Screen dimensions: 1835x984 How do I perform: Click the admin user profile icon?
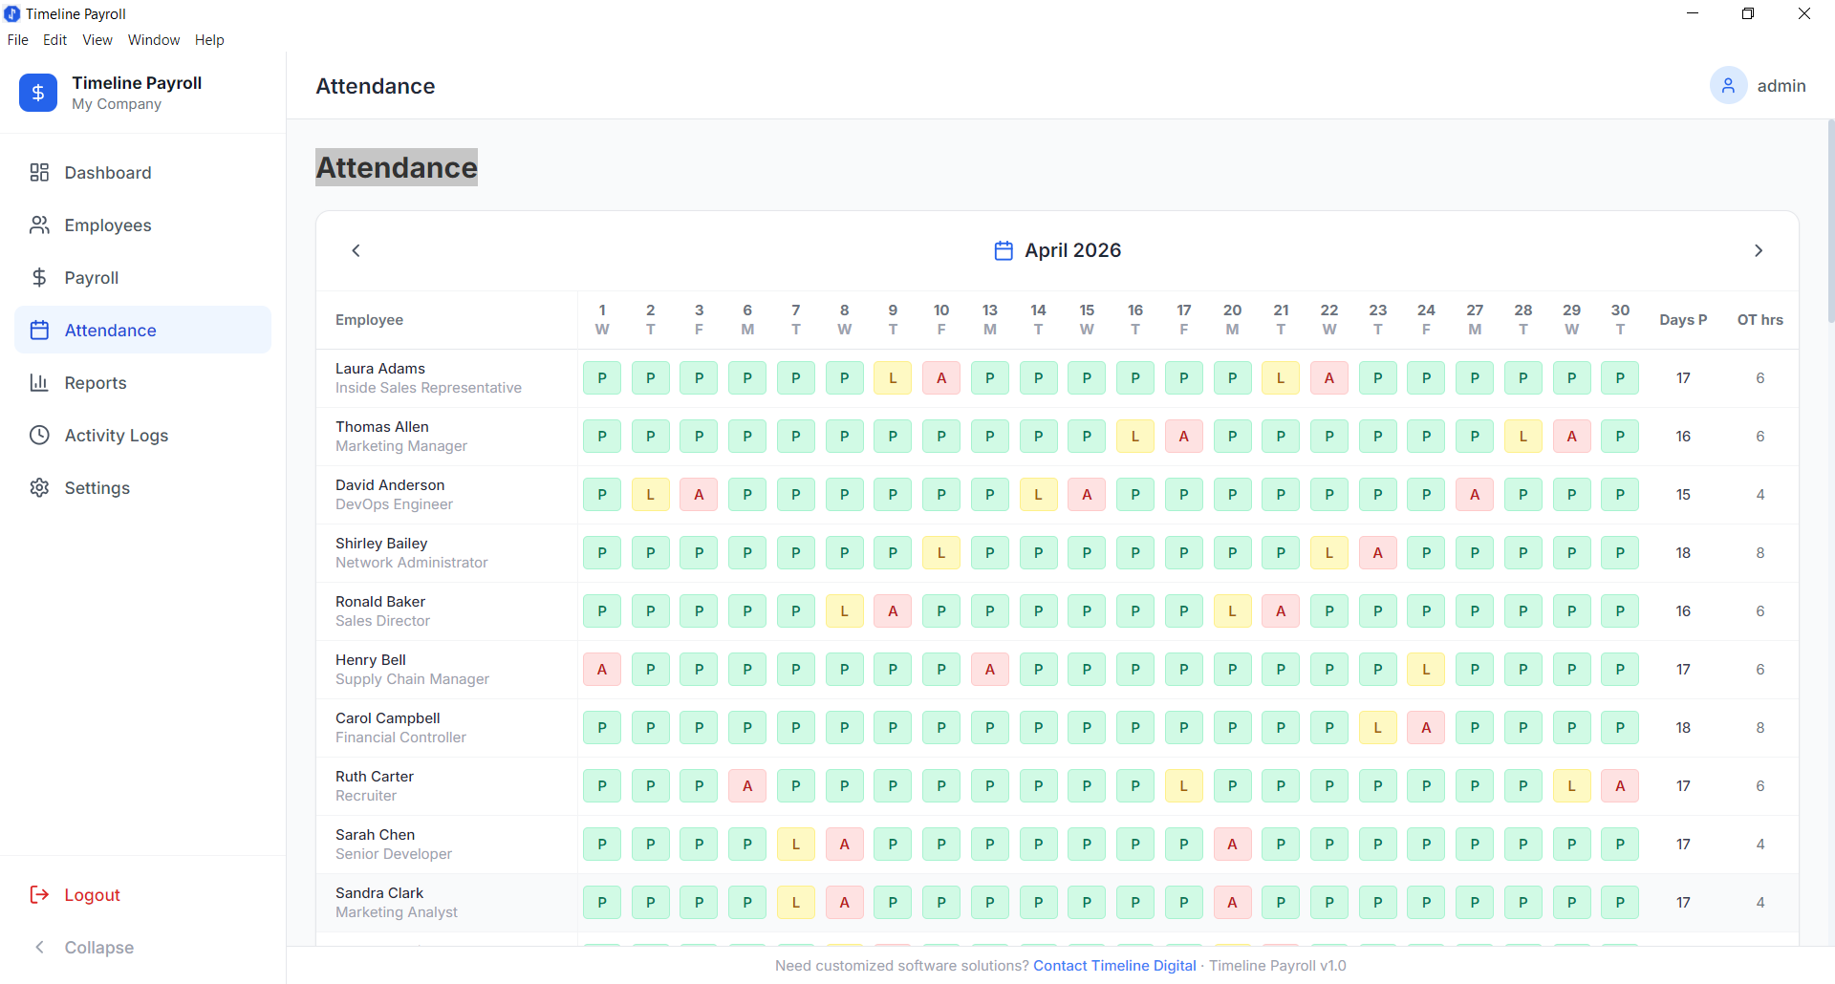[x=1728, y=85]
